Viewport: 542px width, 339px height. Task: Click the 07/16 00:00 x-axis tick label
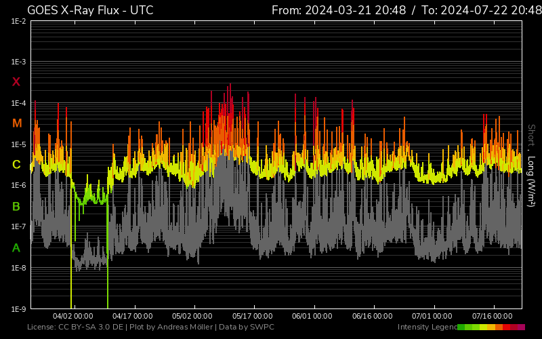click(x=492, y=316)
